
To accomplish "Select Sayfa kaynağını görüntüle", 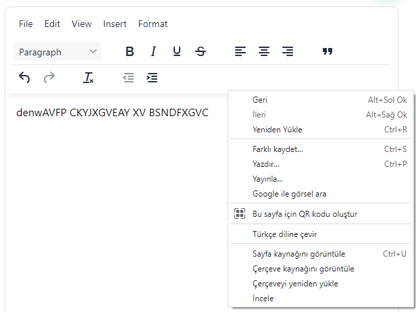I will coord(321,254).
